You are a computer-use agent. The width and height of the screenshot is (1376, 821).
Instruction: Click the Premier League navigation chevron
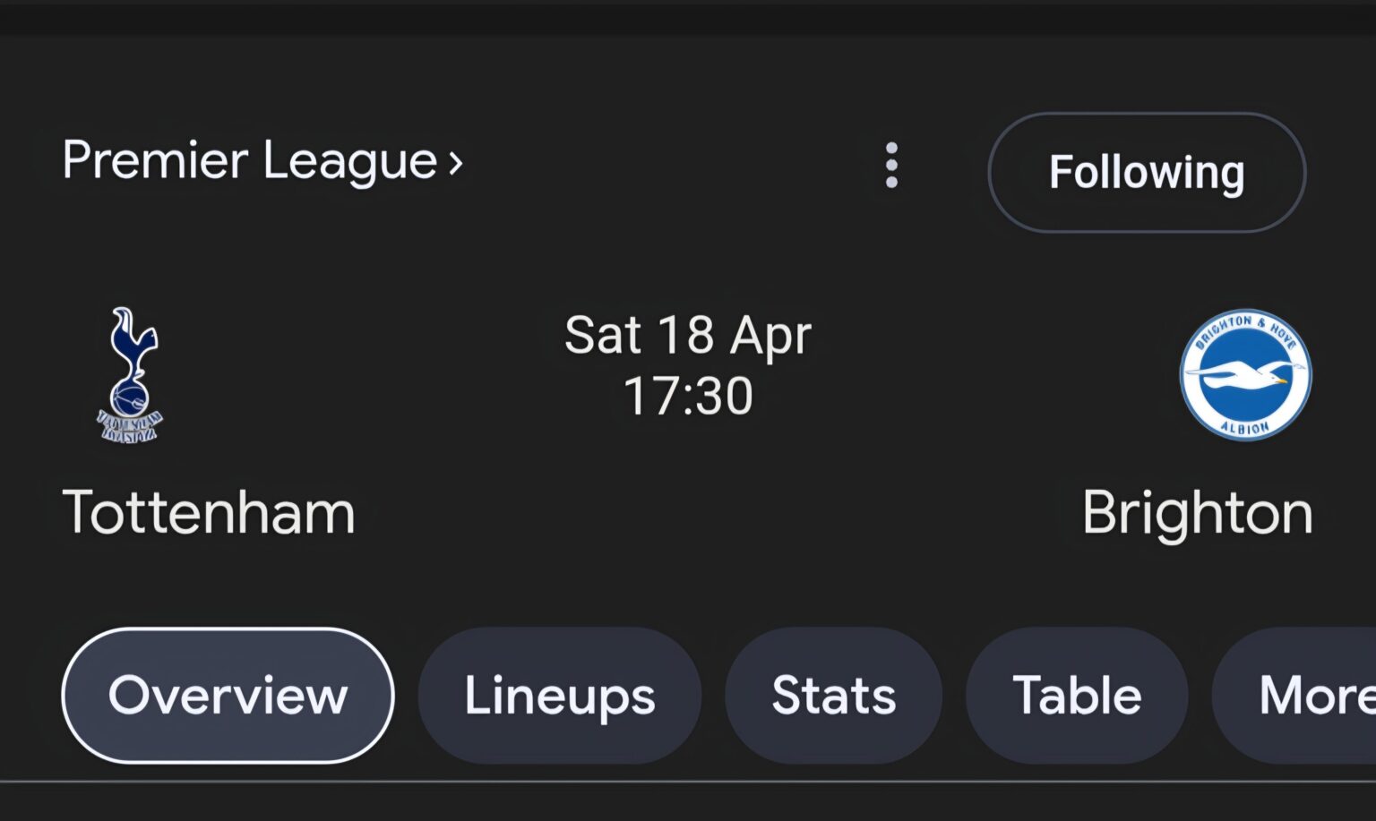455,162
